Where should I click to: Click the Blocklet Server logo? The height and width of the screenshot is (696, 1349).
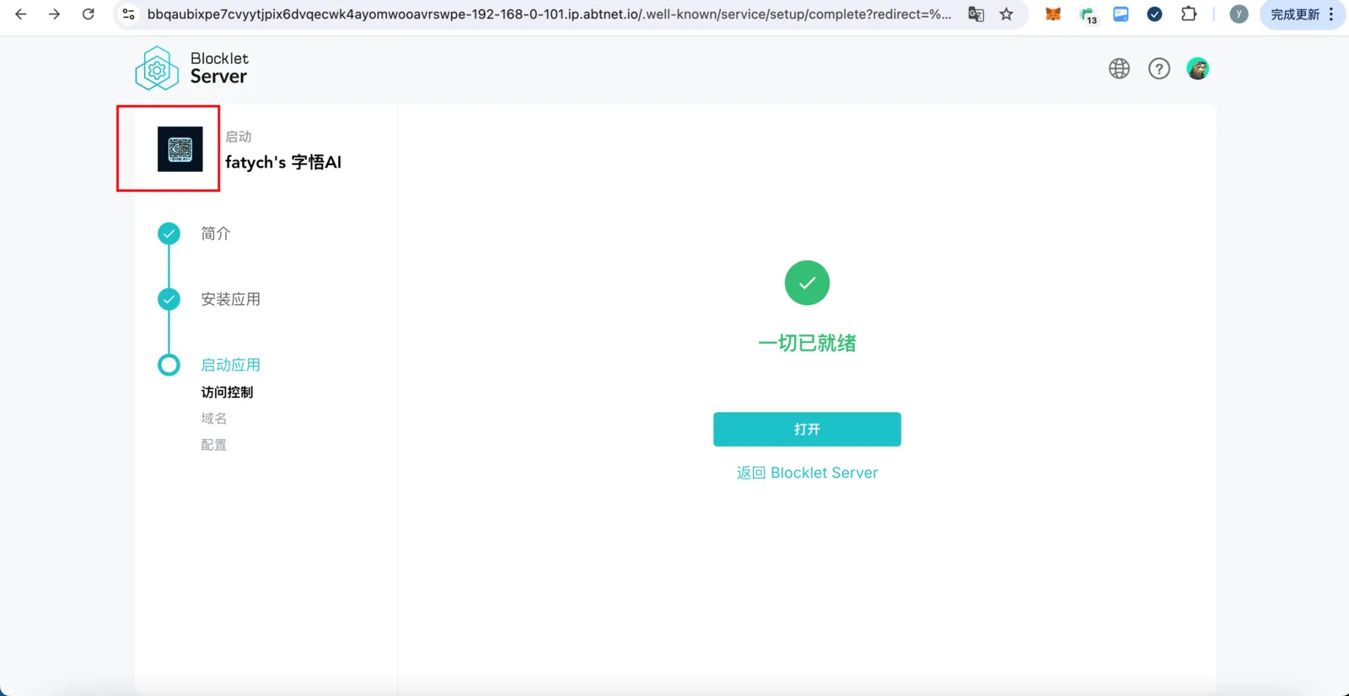click(191, 68)
